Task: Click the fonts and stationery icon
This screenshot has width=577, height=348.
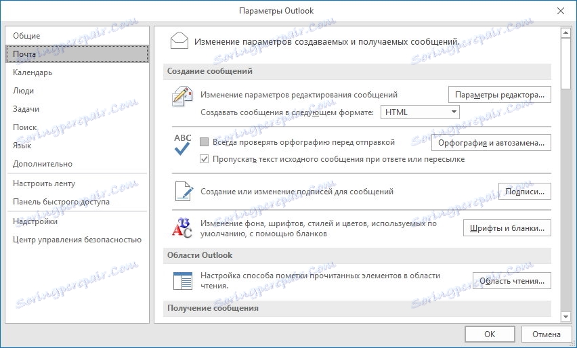Action: 183,228
